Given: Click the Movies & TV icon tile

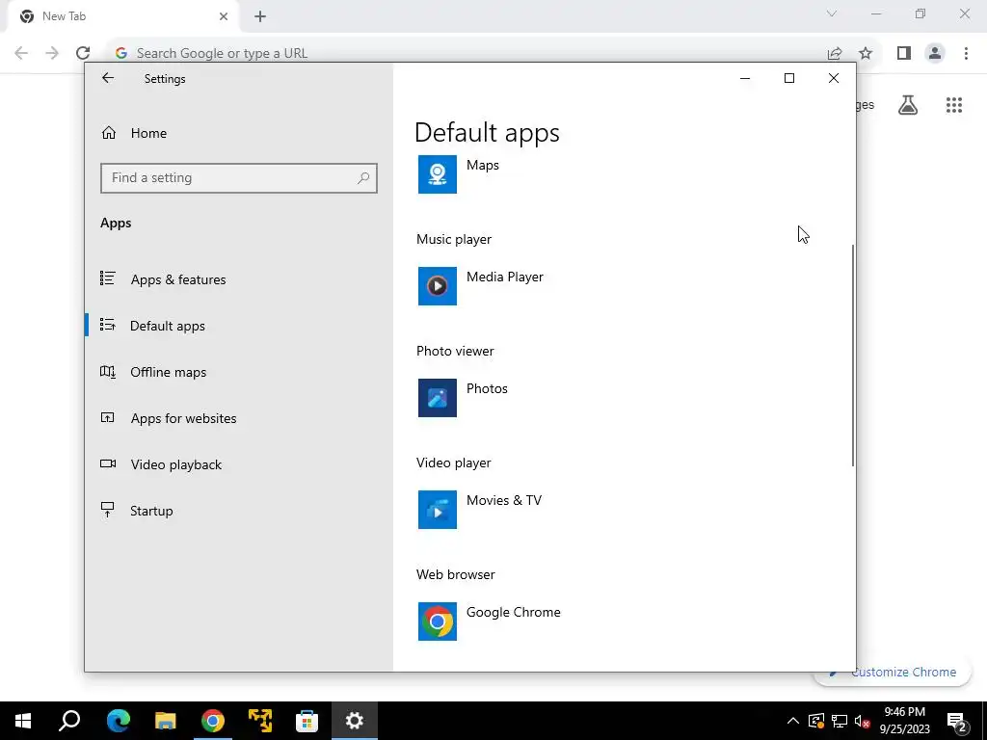Looking at the screenshot, I should (x=438, y=510).
